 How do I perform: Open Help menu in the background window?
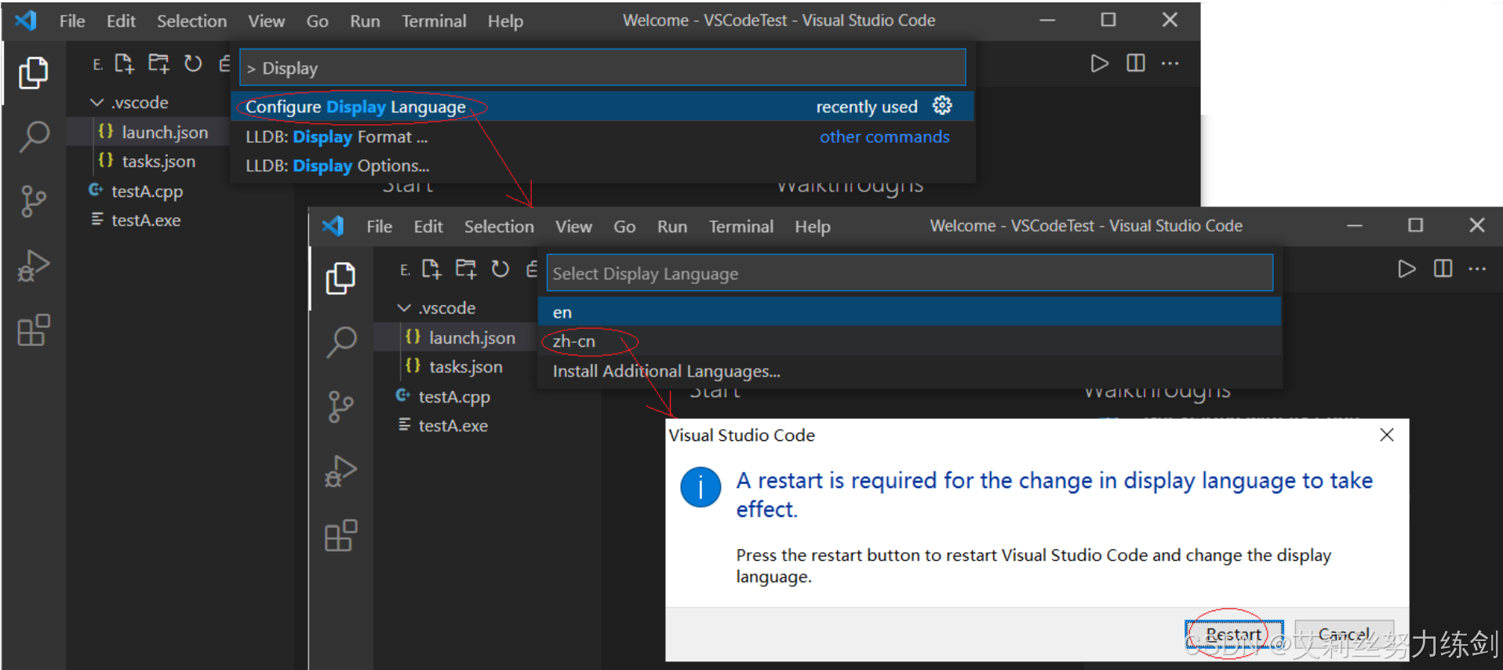pyautogui.click(x=505, y=21)
